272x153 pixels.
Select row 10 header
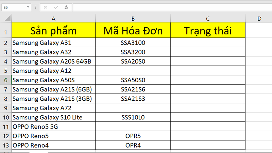click(x=6, y=117)
